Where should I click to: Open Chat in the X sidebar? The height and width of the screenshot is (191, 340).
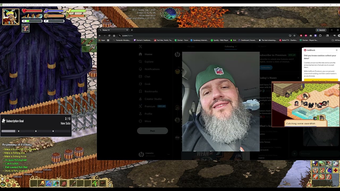144,76
